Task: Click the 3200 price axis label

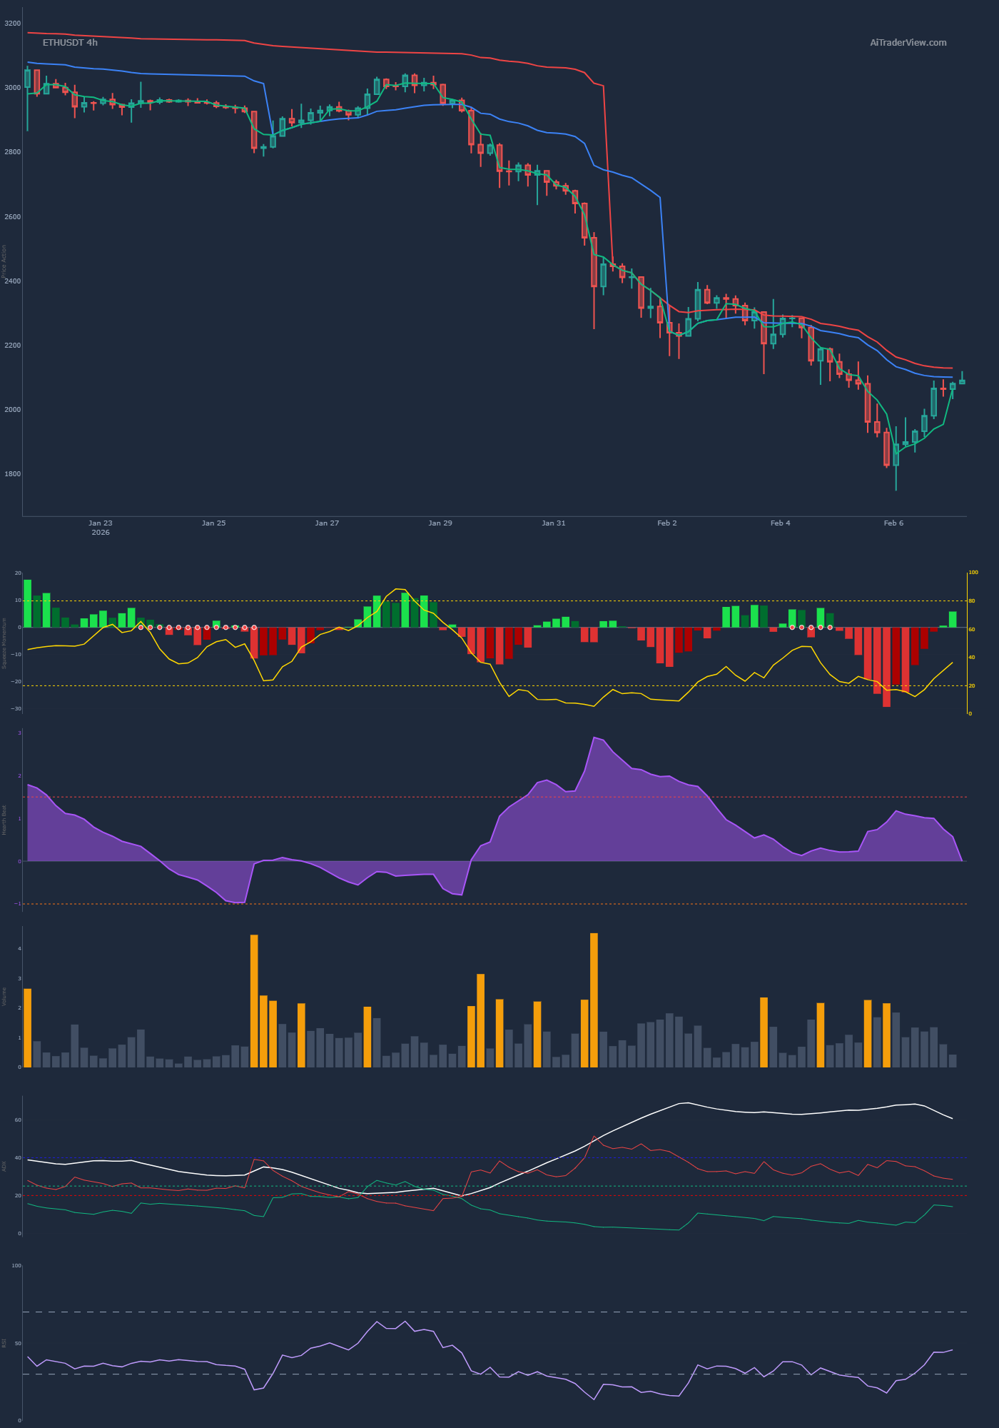Action: coord(12,24)
